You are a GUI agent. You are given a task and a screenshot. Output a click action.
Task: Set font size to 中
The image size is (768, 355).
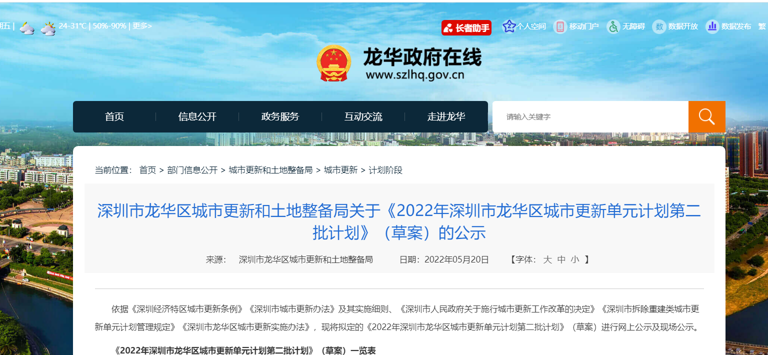[561, 259]
